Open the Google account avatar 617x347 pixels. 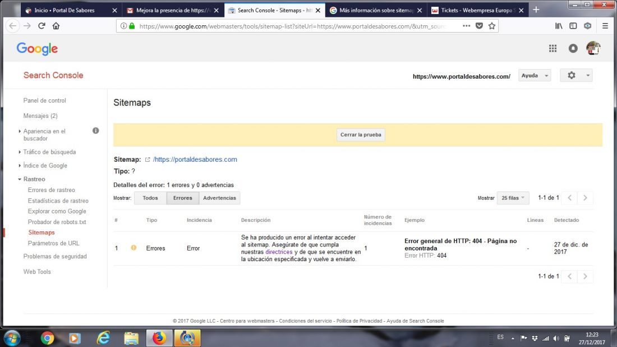[593, 48]
